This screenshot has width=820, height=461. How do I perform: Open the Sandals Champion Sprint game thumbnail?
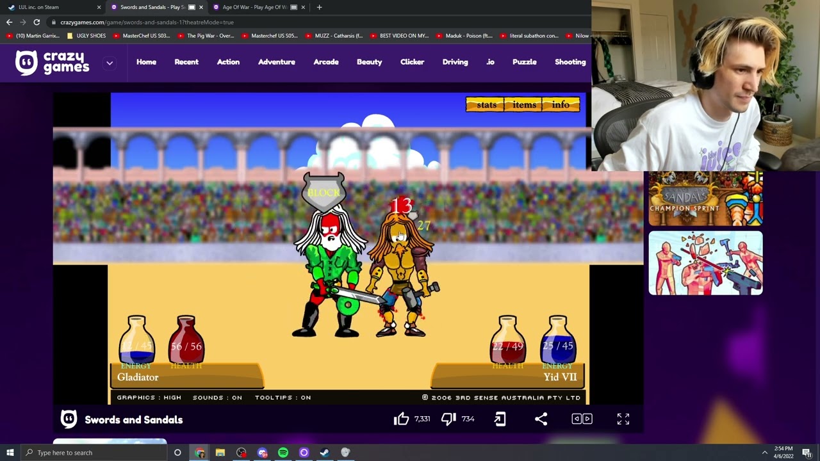coord(705,198)
